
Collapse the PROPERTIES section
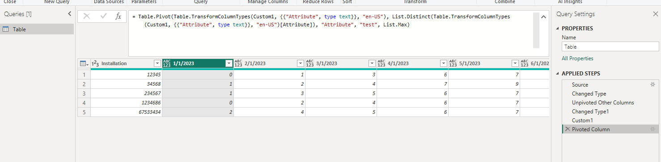click(557, 29)
